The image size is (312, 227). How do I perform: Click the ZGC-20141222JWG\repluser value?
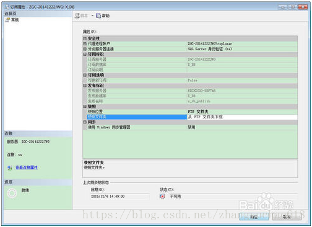(242, 43)
